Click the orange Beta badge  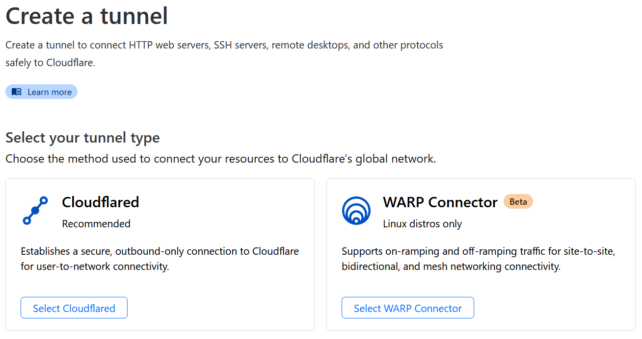[518, 201]
